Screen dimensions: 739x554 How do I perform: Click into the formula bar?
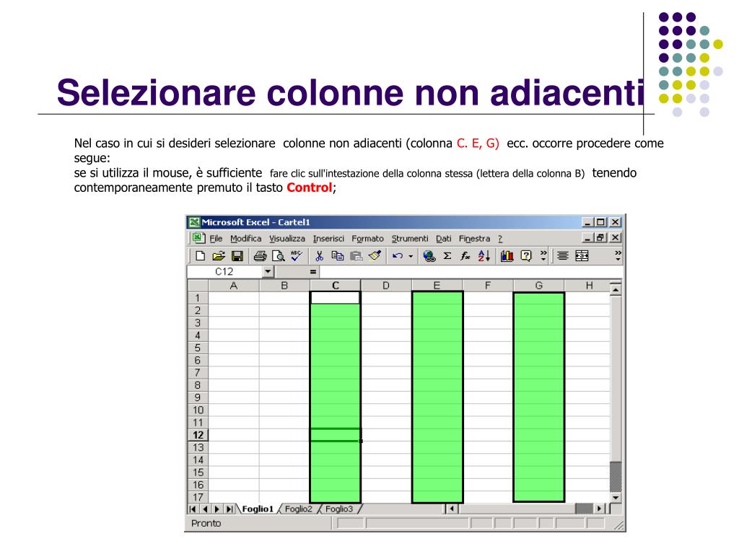pyautogui.click(x=471, y=271)
